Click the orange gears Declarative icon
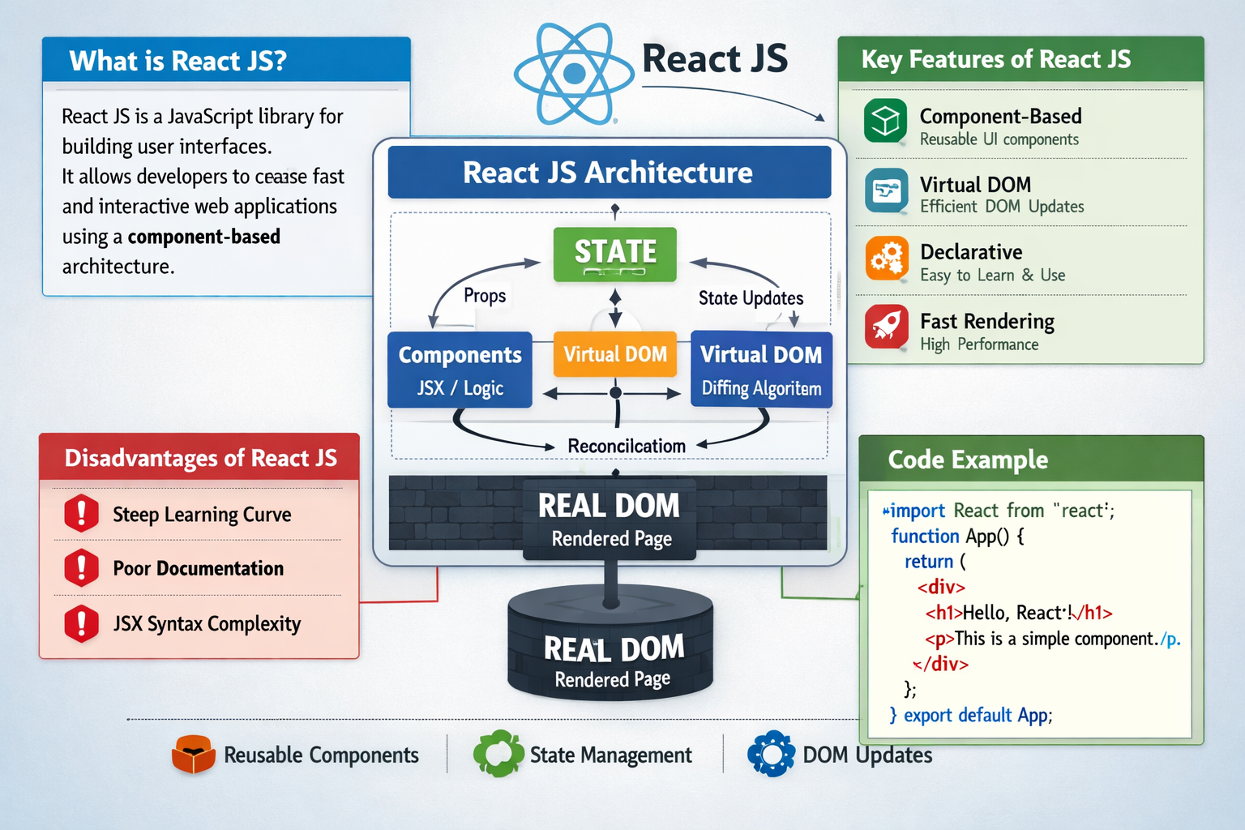 pyautogui.click(x=886, y=259)
